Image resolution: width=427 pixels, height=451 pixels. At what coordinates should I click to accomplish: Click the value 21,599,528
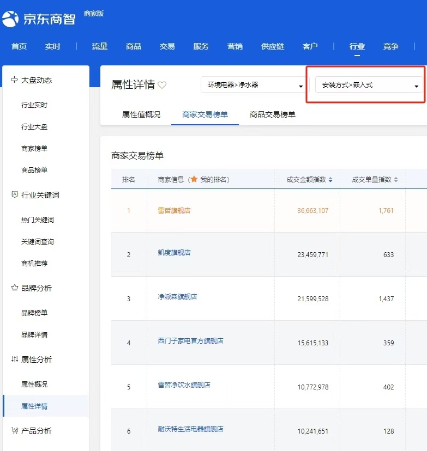click(312, 299)
